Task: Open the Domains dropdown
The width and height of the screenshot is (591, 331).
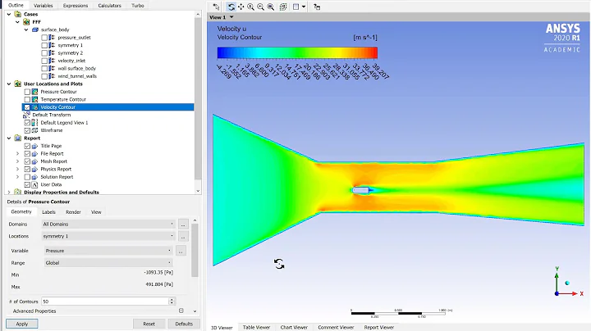Action: (x=108, y=224)
